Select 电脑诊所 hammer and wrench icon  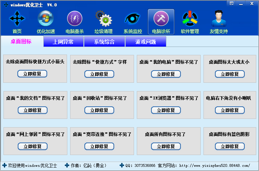coord(161,18)
